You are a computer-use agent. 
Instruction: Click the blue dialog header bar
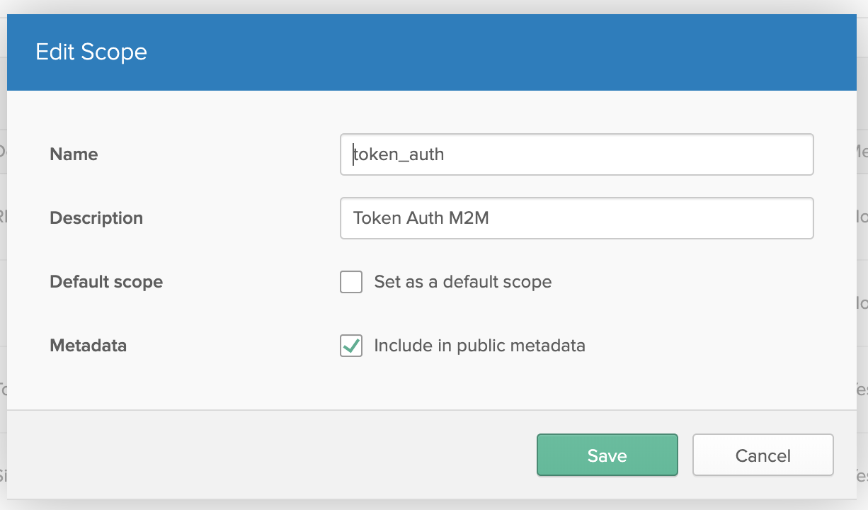pos(496,52)
